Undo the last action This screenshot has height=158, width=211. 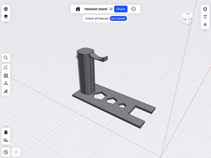(6, 152)
